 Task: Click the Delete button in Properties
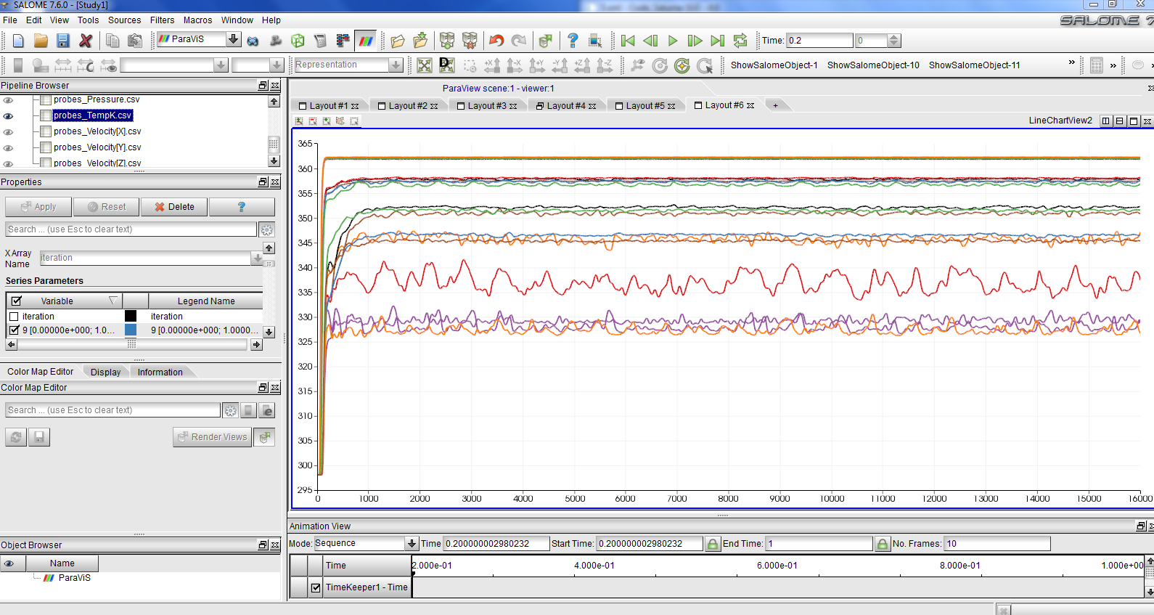point(174,207)
